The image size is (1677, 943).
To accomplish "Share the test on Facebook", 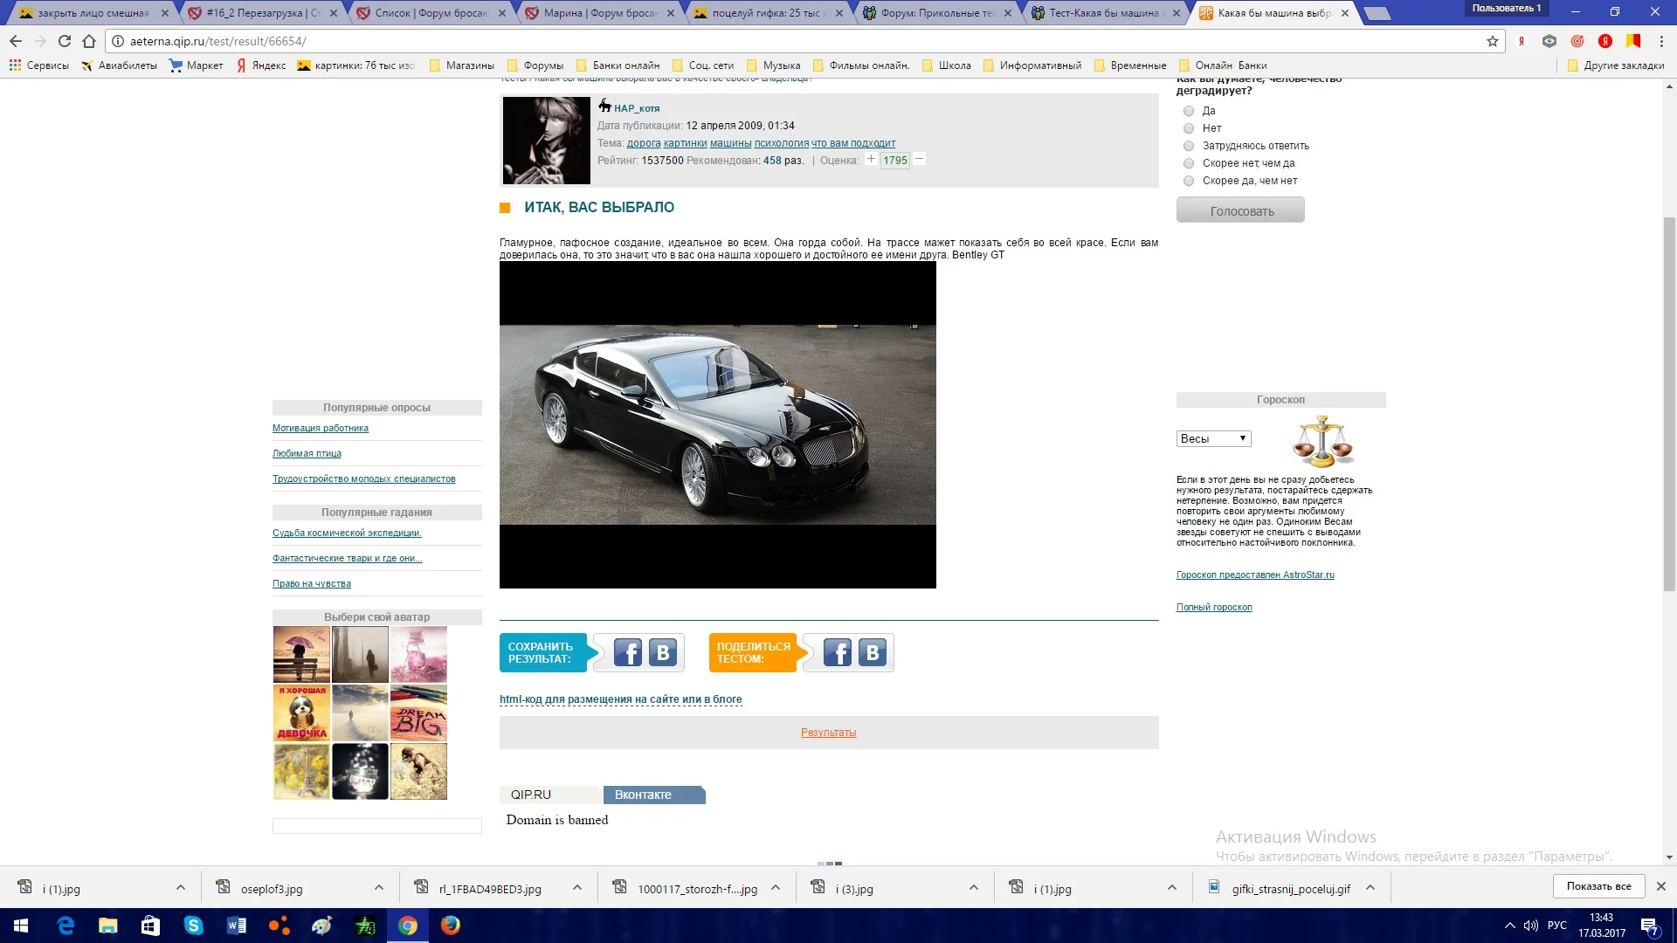I will pos(837,652).
